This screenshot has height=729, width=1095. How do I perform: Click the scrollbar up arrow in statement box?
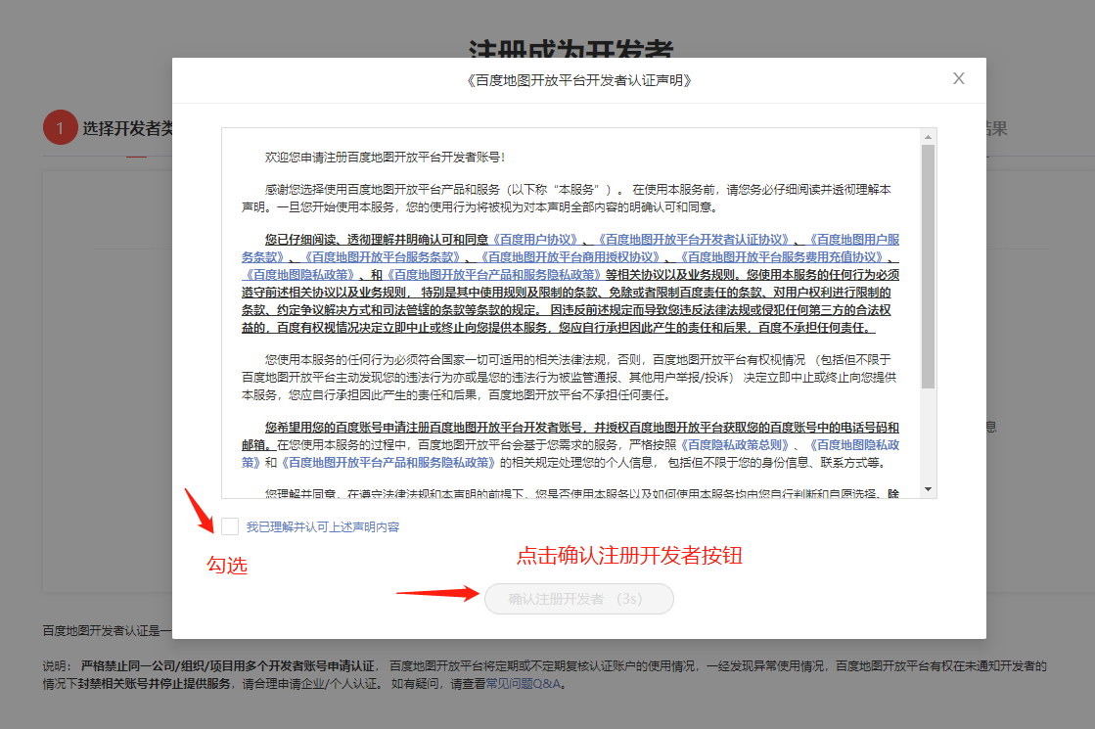pyautogui.click(x=928, y=137)
